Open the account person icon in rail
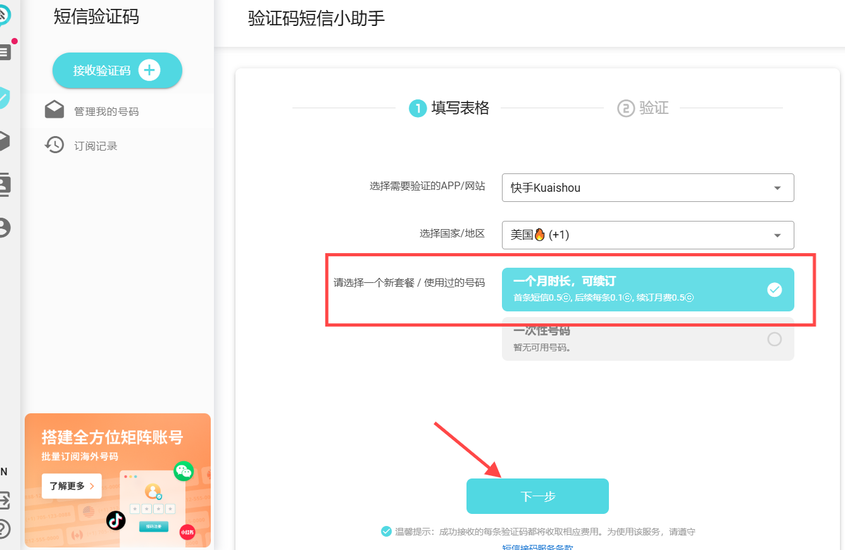 coord(4,228)
